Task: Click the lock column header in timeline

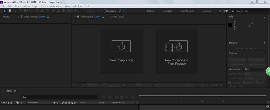Action: (x=11, y=103)
